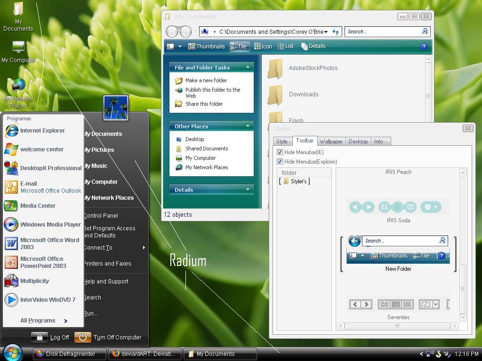
Task: Open InterVideo WinDVD 7
Action: click(x=43, y=299)
